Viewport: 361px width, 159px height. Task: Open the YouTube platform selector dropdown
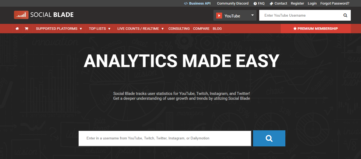click(x=235, y=16)
